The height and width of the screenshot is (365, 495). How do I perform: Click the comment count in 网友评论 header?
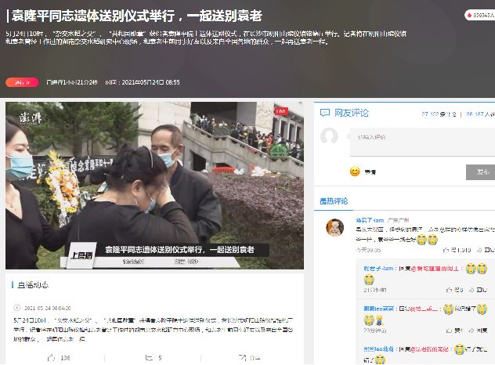pos(439,114)
